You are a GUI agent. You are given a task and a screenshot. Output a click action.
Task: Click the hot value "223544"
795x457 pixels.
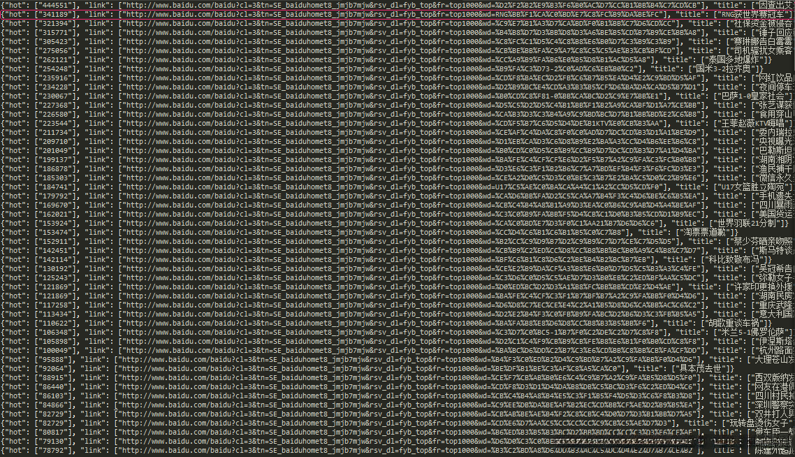tap(56, 123)
